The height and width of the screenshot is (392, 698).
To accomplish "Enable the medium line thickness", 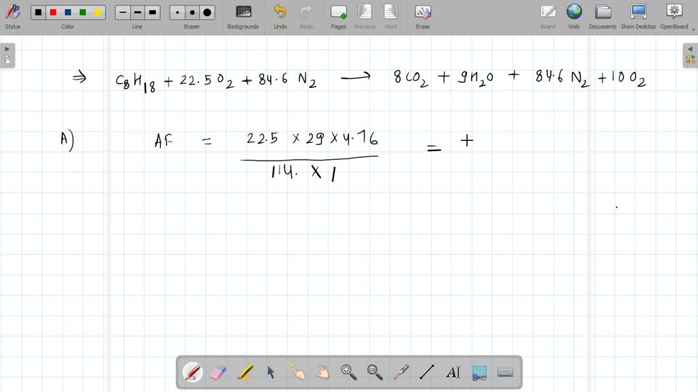I will [x=137, y=12].
